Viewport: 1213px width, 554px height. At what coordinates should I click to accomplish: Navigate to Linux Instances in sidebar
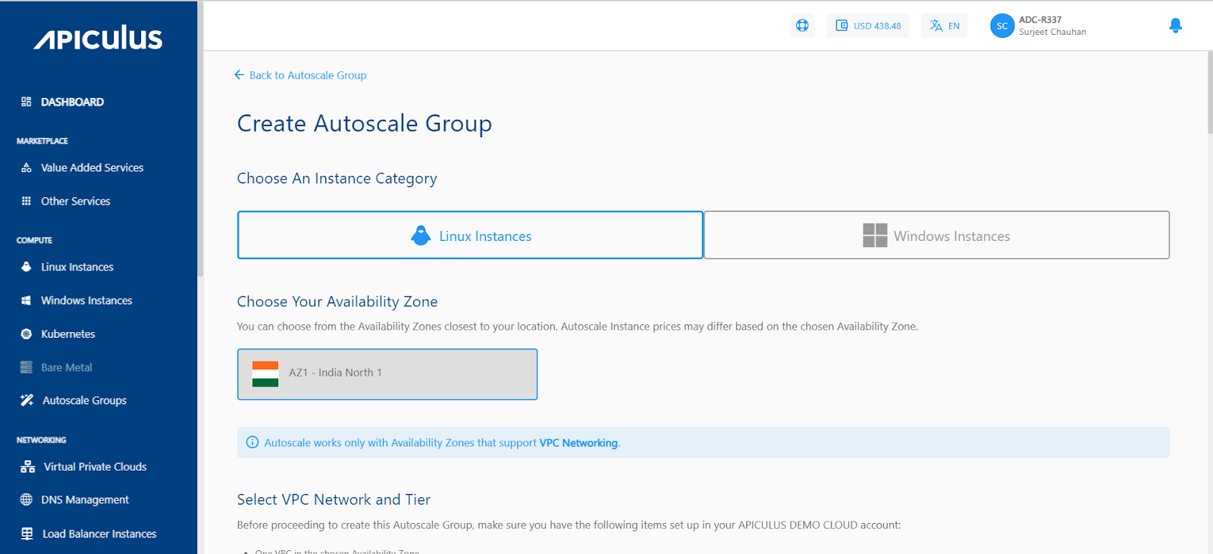[x=77, y=267]
